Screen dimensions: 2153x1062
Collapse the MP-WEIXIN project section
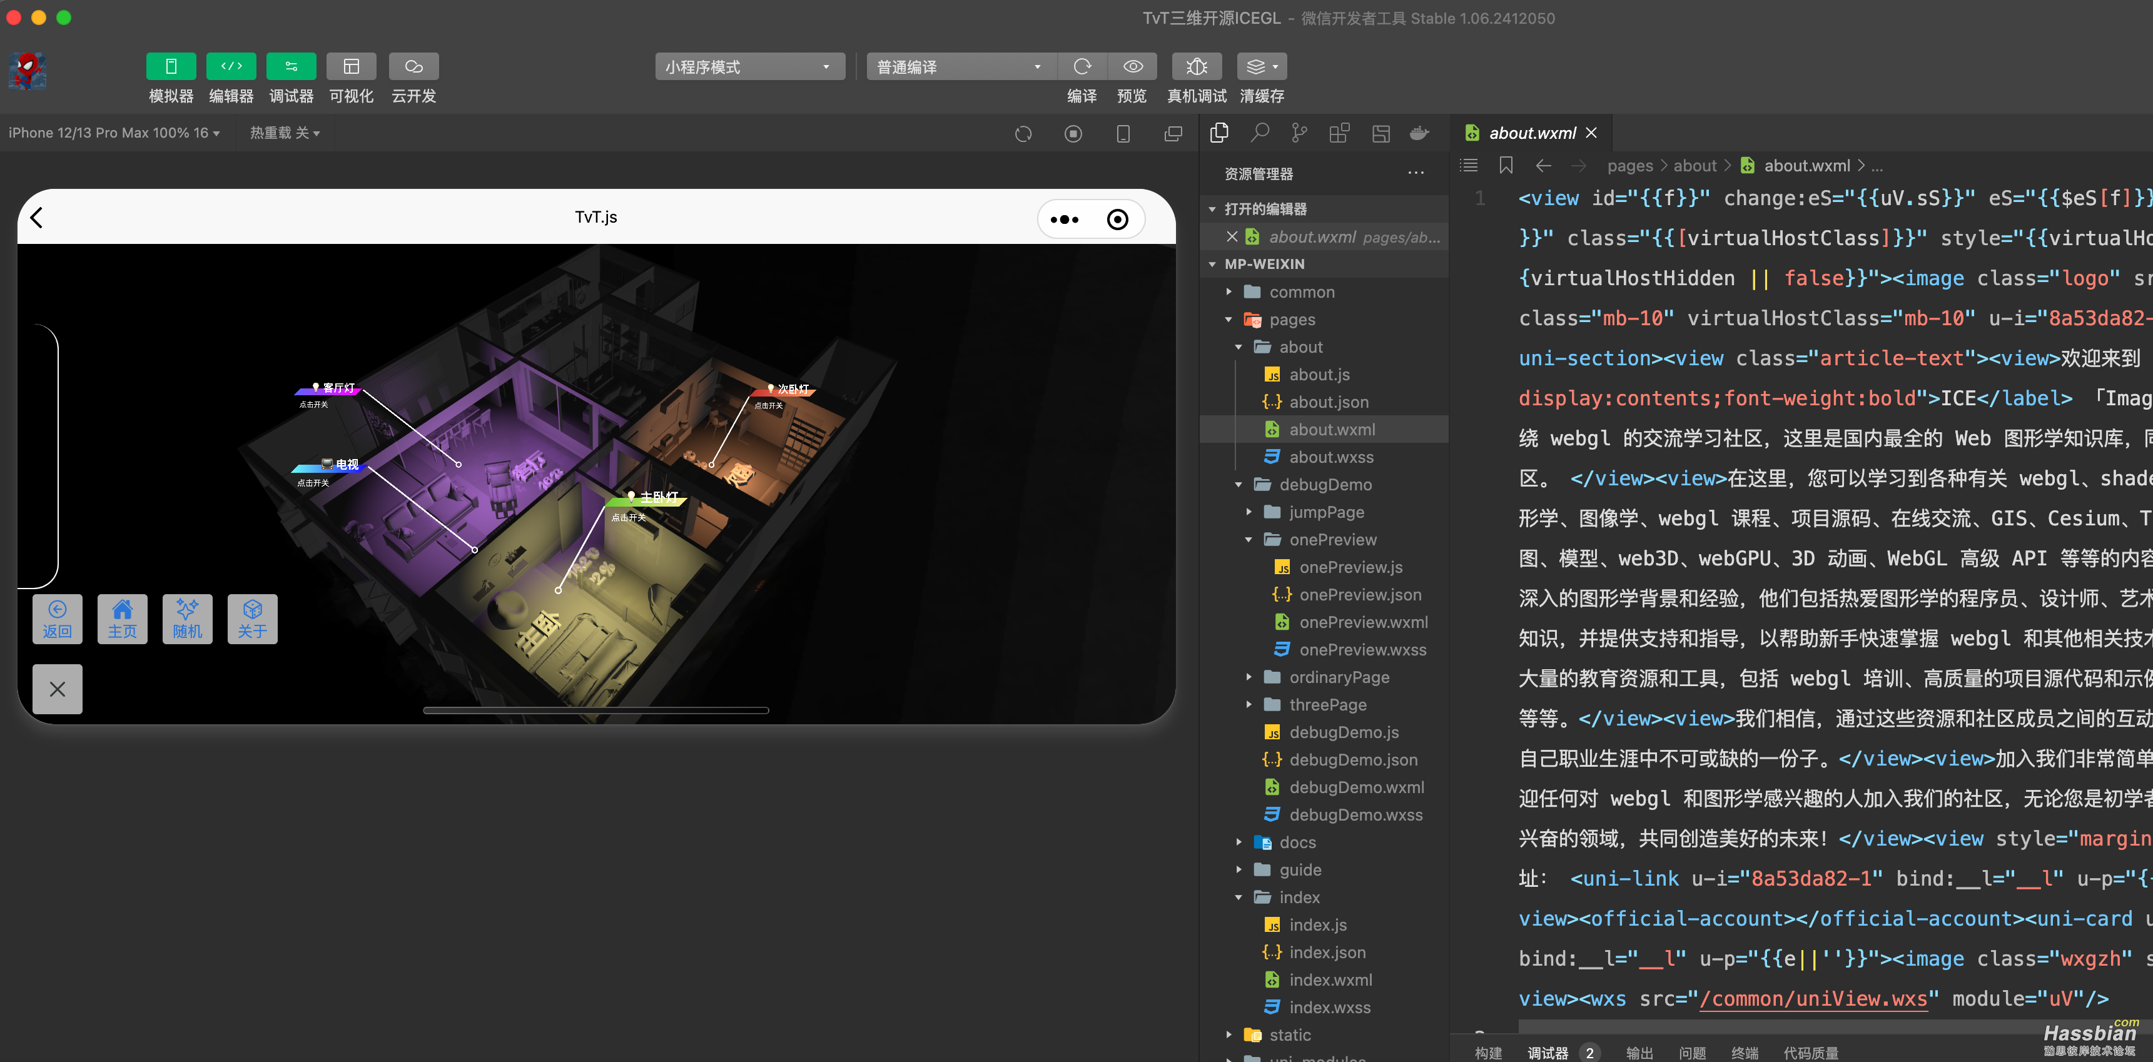coord(1325,264)
